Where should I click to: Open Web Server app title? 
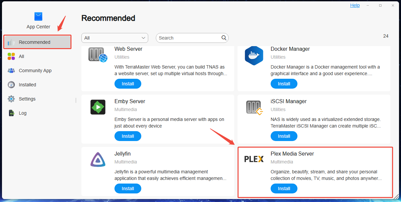[128, 49]
